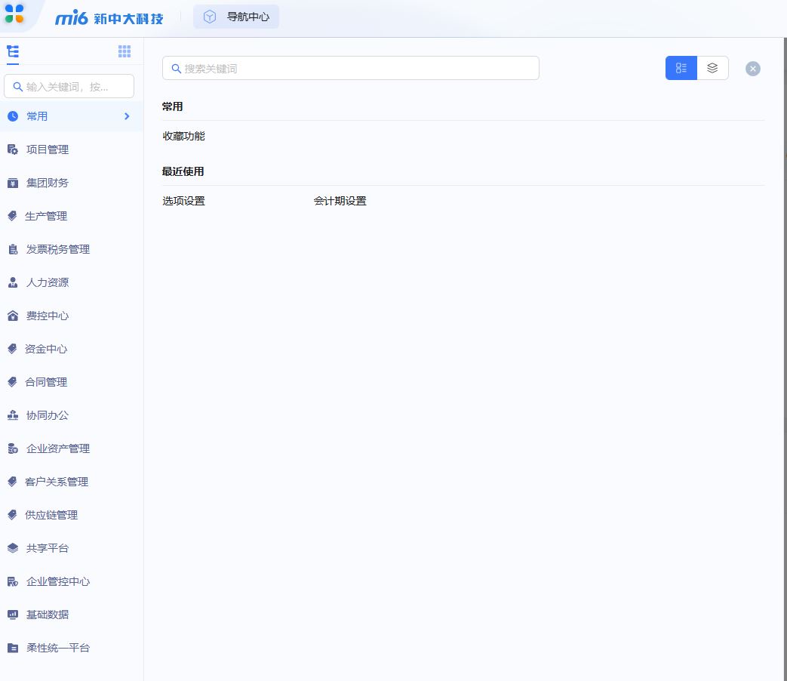Click the 项目管理 sidebar icon
787x681 pixels.
pos(13,149)
